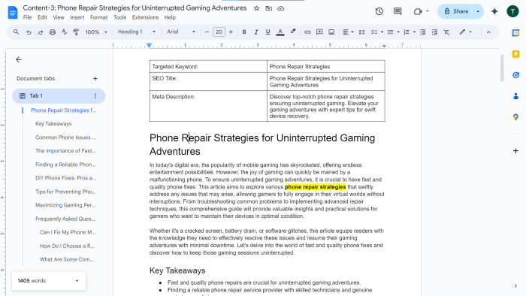
Task: Open text alignment options
Action: (348, 32)
